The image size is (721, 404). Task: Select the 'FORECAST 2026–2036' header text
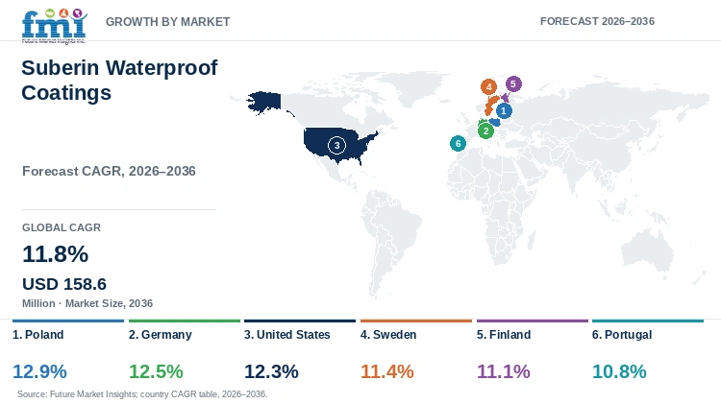597,21
